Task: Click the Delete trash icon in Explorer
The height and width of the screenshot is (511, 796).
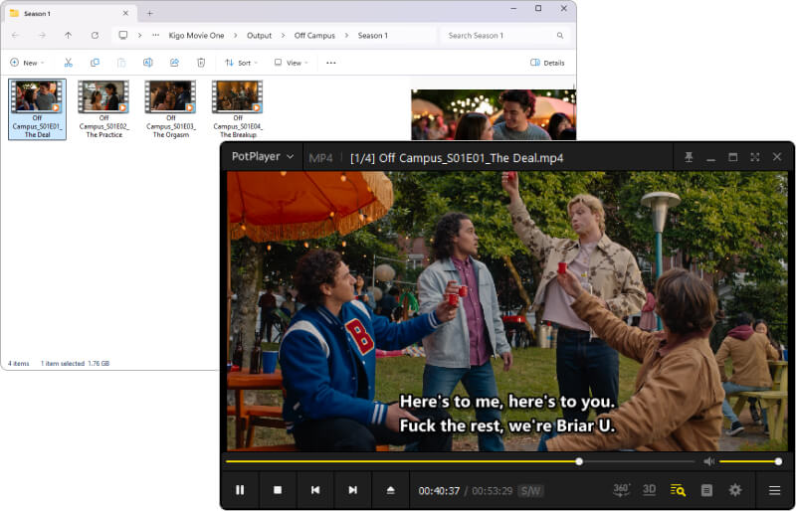Action: coord(201,63)
